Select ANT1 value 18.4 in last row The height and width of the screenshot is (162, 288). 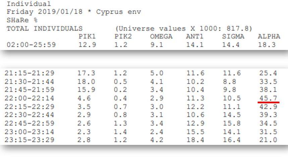(x=195, y=140)
